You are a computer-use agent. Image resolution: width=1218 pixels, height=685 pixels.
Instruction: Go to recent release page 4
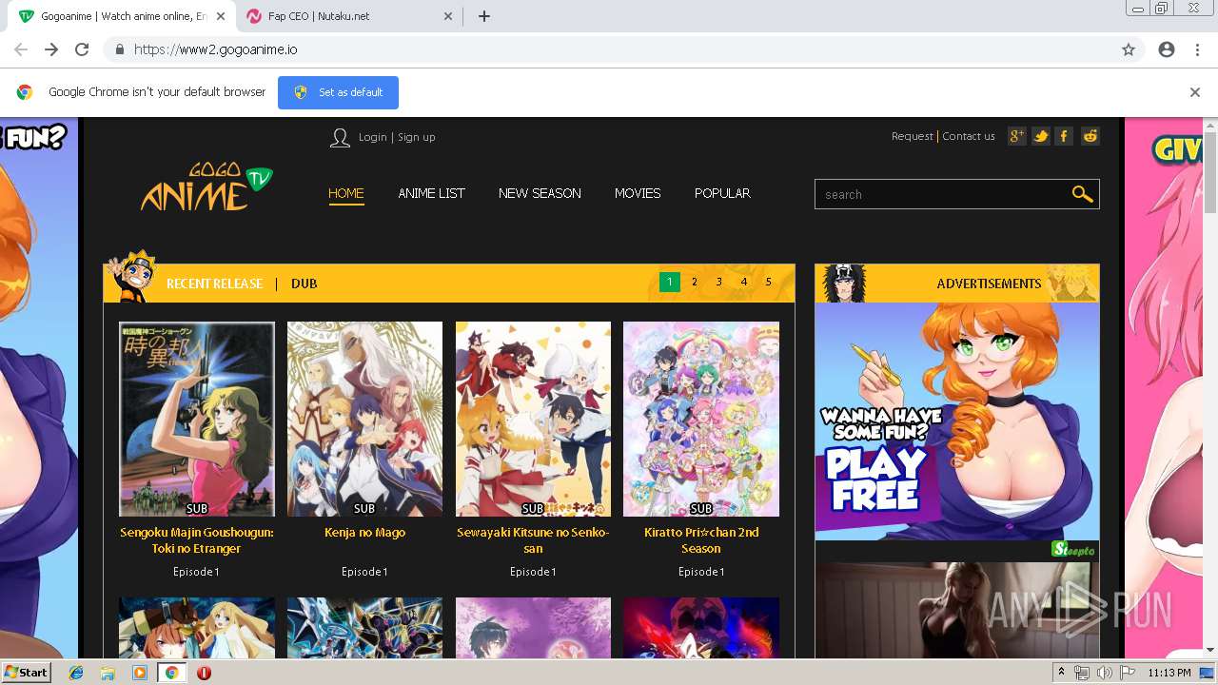744,282
